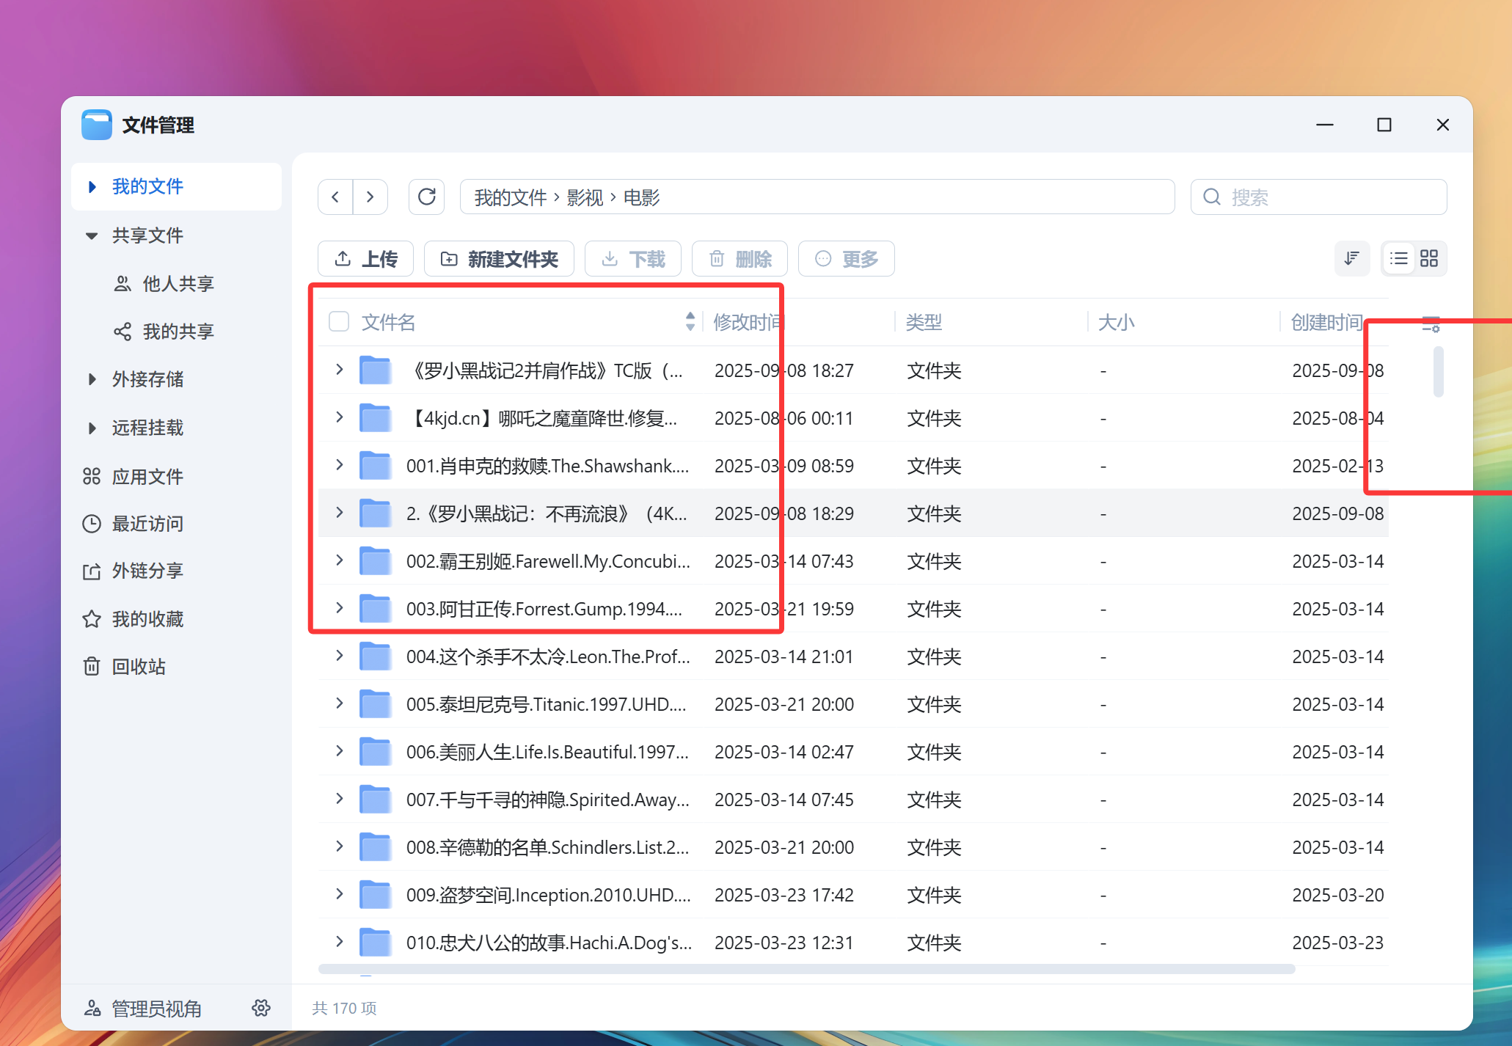Click the Upload (上传) button

[365, 258]
